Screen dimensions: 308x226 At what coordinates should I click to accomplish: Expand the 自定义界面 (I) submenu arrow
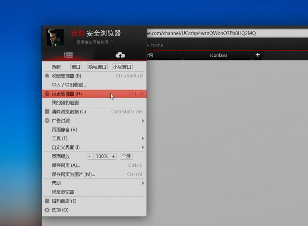coord(143,147)
